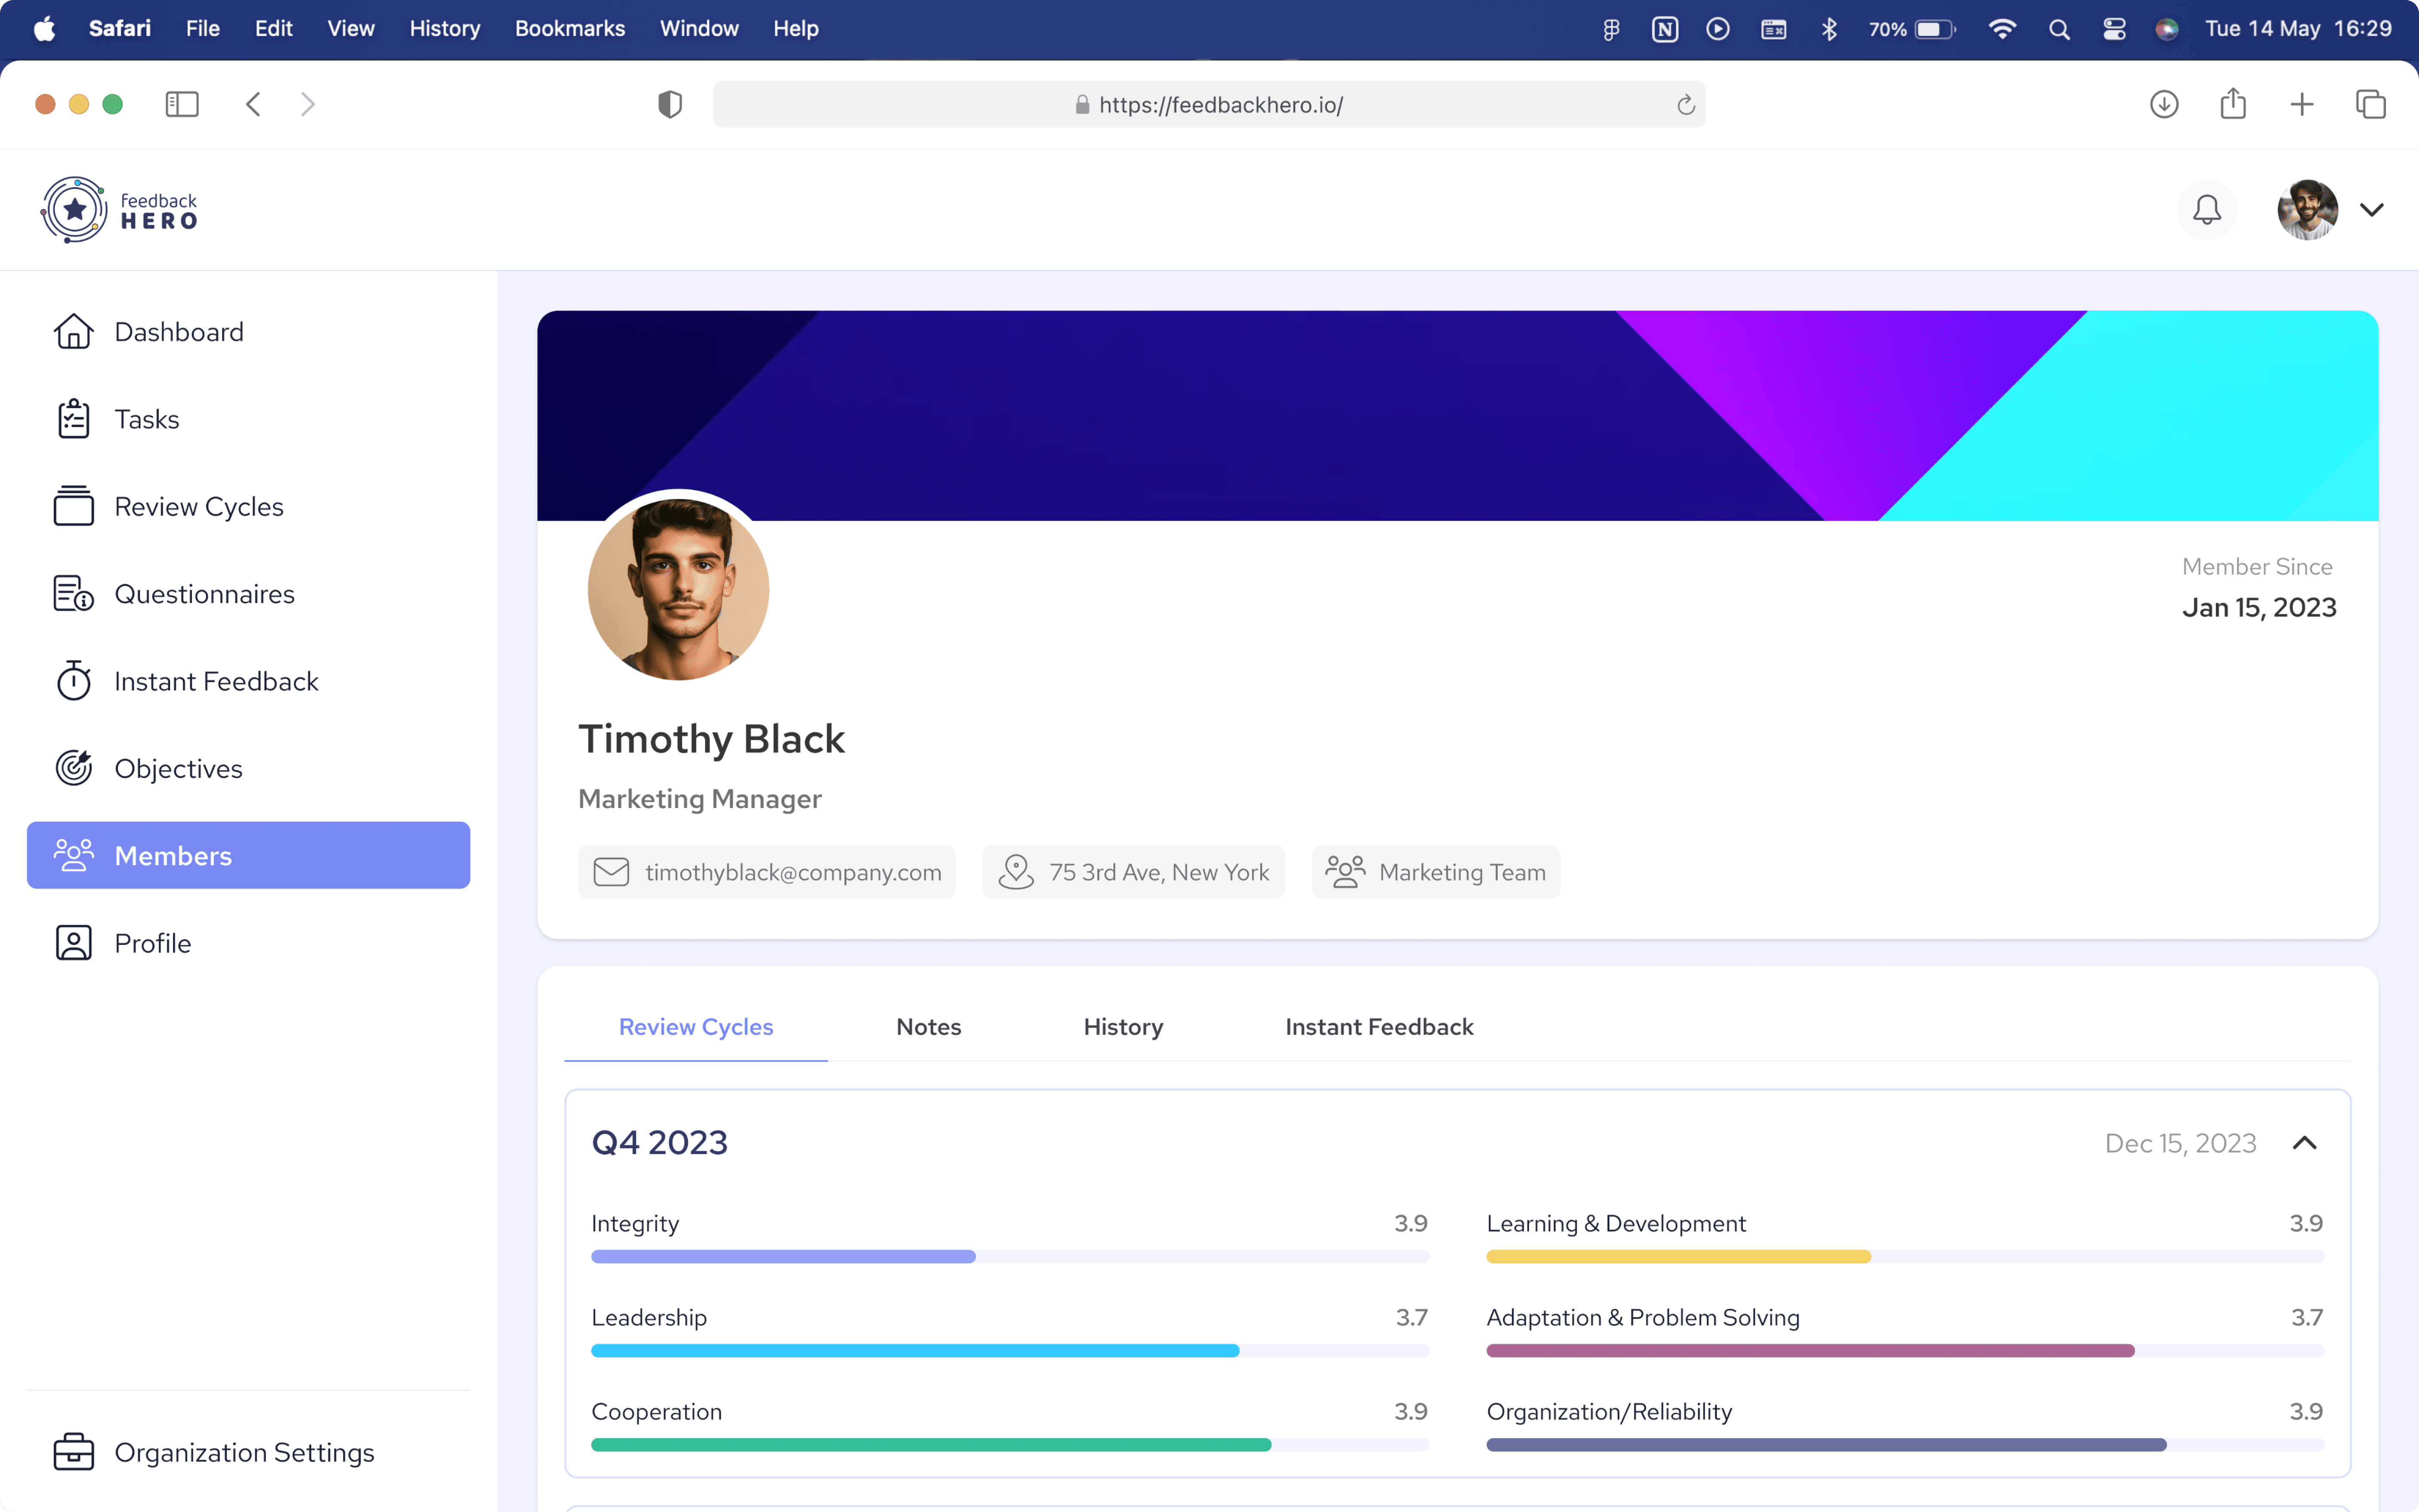Viewport: 2419px width, 1512px height.
Task: Click the Adaptation & Problem Solving bar
Action: click(1905, 1350)
